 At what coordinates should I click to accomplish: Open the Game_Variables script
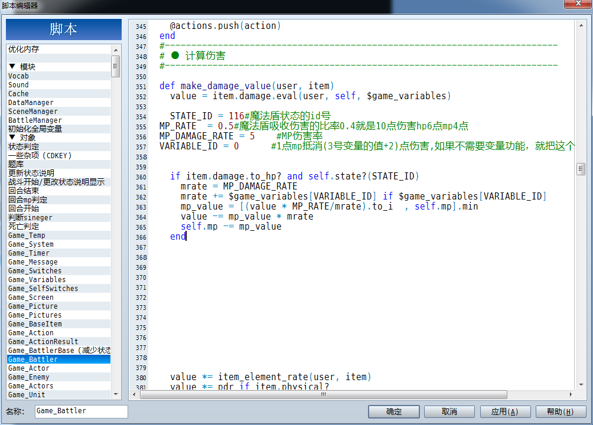[59, 279]
